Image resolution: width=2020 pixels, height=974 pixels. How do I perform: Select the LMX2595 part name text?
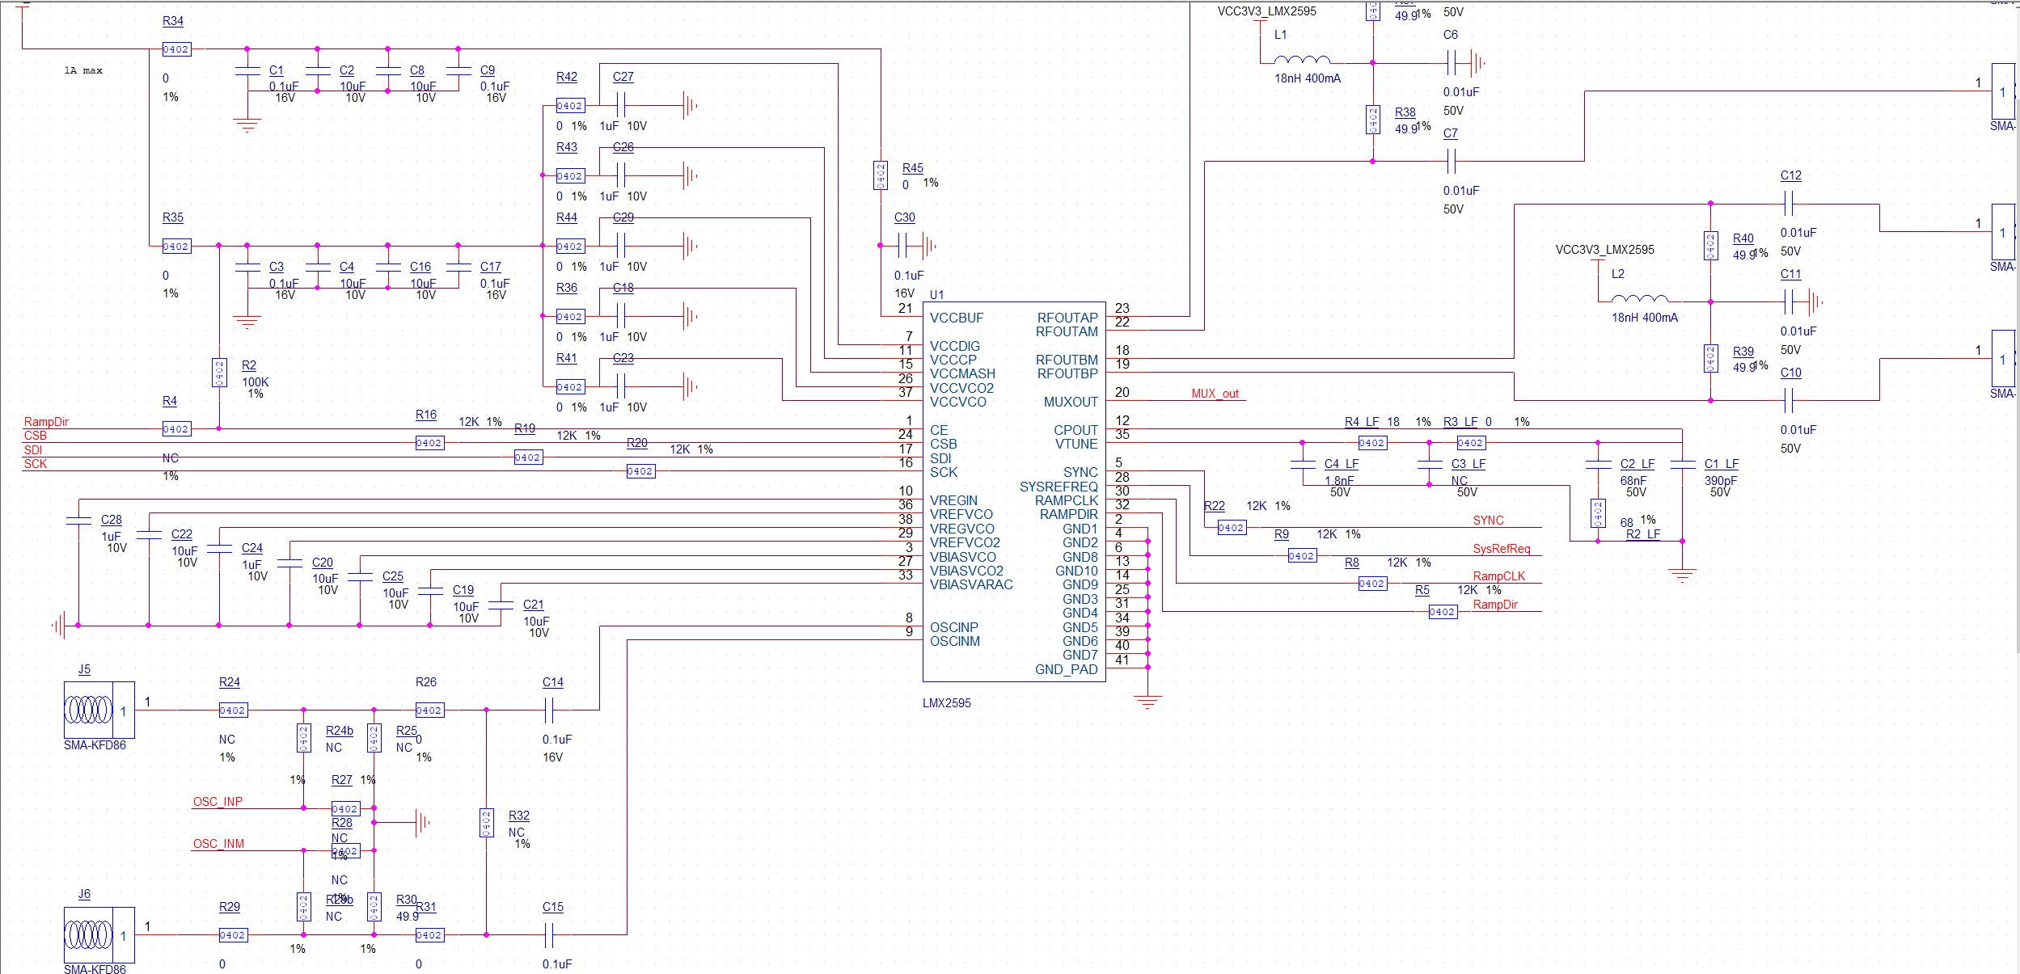click(x=946, y=703)
